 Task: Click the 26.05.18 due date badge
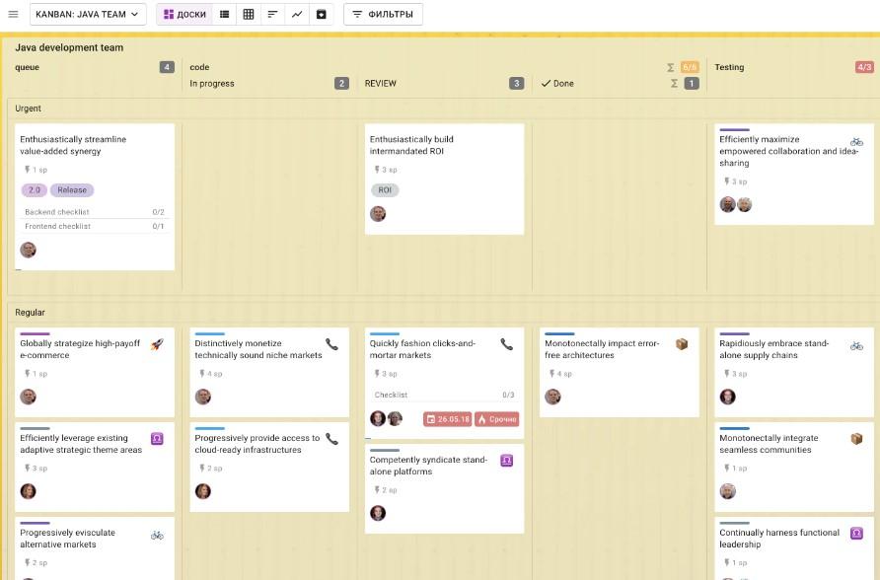coord(448,419)
